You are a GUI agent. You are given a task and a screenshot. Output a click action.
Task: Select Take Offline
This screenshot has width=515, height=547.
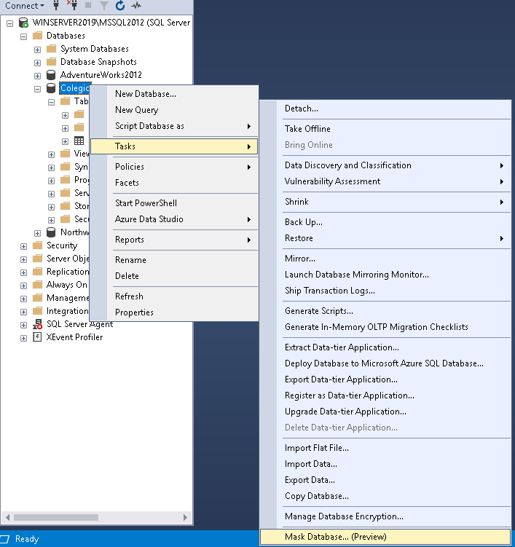385,129
